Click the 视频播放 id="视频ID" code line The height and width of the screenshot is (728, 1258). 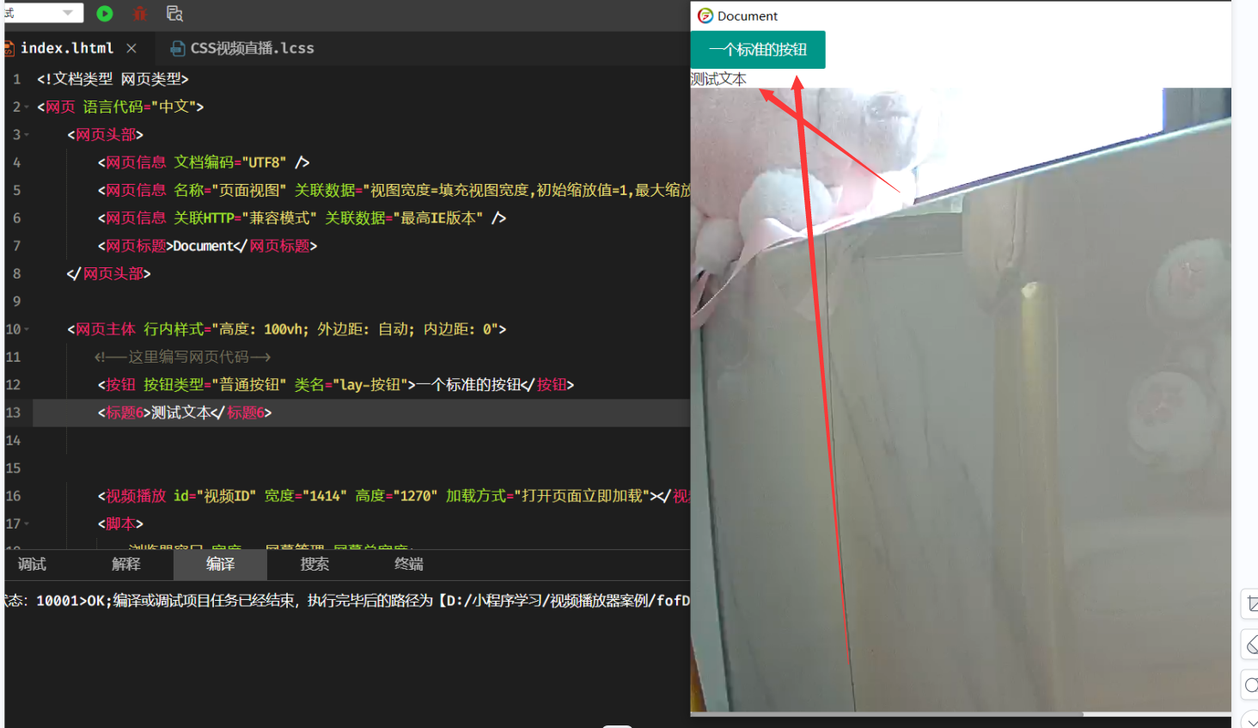click(x=394, y=496)
